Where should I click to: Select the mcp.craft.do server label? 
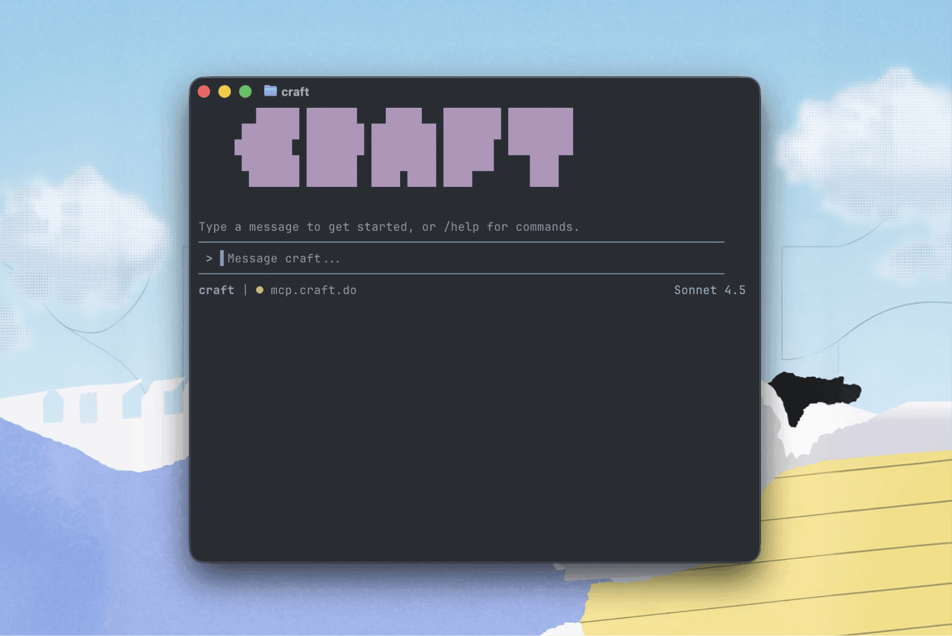pos(313,290)
